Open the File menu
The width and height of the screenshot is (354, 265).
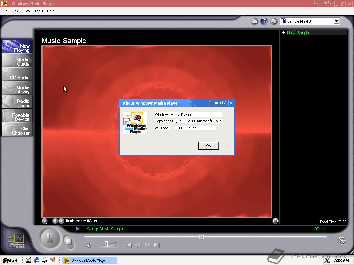[4, 11]
